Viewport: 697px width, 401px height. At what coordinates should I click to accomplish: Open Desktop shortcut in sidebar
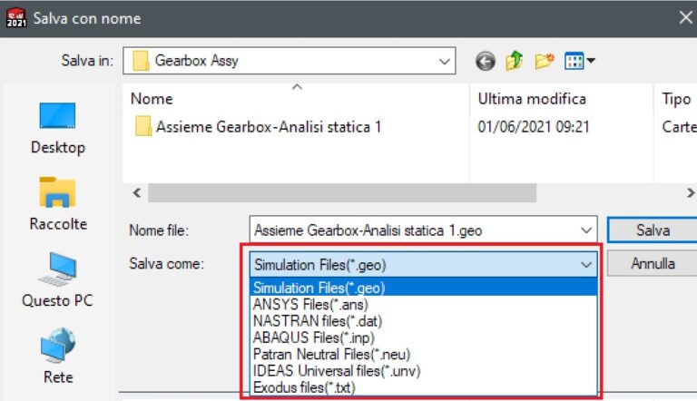tap(57, 128)
